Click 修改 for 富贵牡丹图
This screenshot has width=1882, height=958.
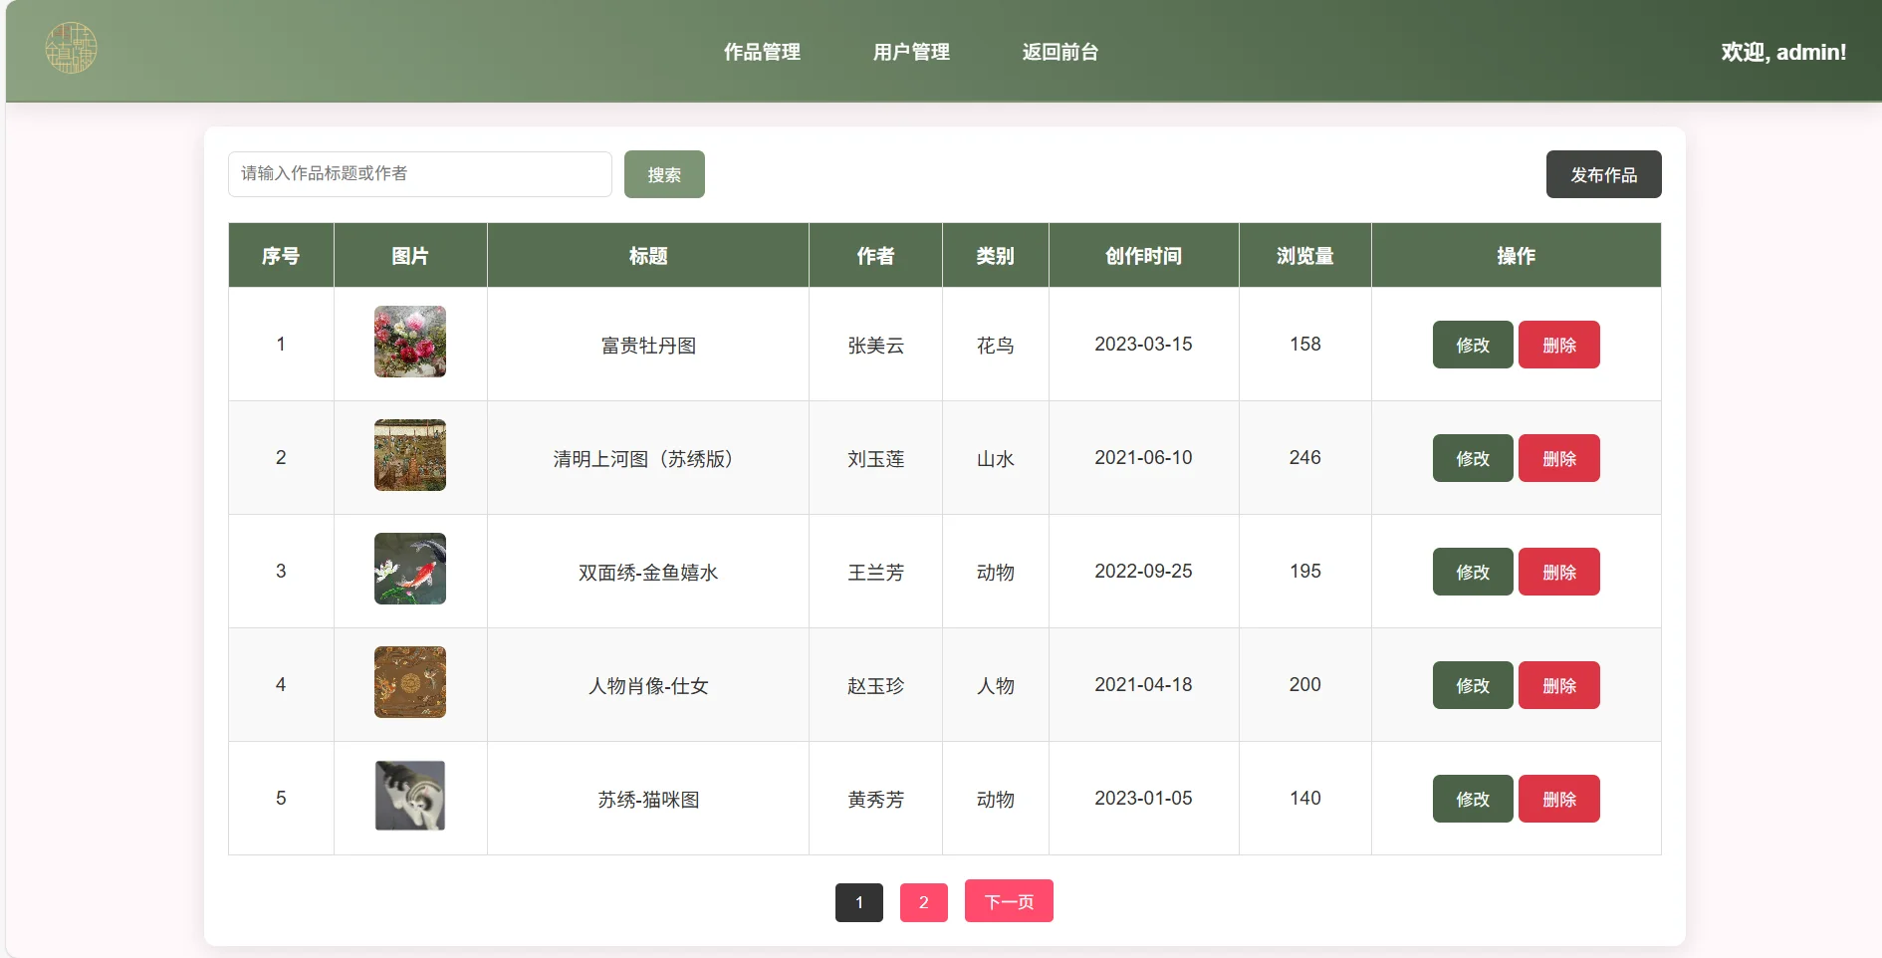pyautogui.click(x=1471, y=345)
